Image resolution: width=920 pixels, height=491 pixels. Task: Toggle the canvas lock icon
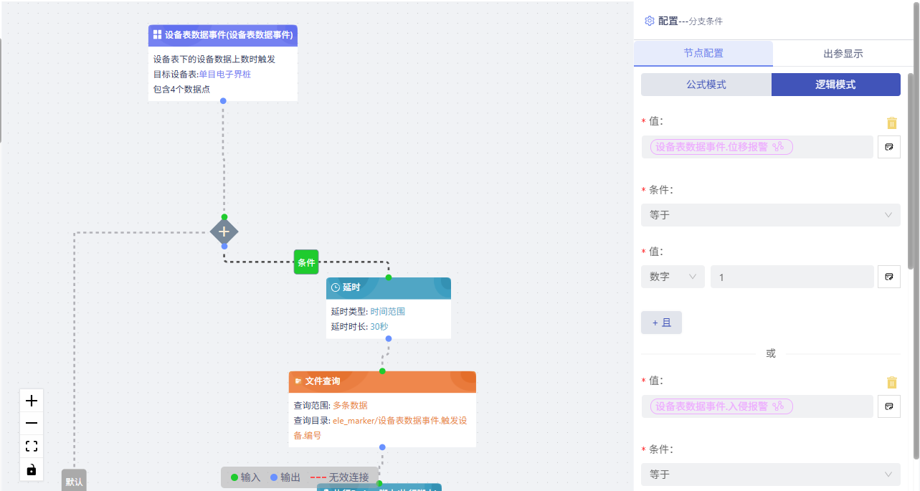tap(32, 469)
